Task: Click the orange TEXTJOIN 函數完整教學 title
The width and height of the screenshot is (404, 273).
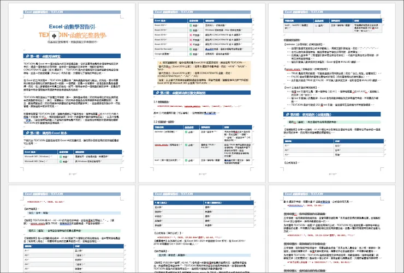Action: click(x=73, y=35)
